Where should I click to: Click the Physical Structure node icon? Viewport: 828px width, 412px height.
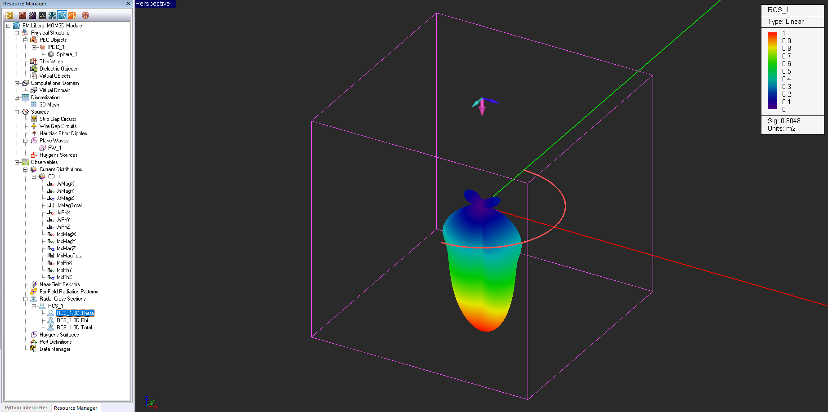click(25, 33)
